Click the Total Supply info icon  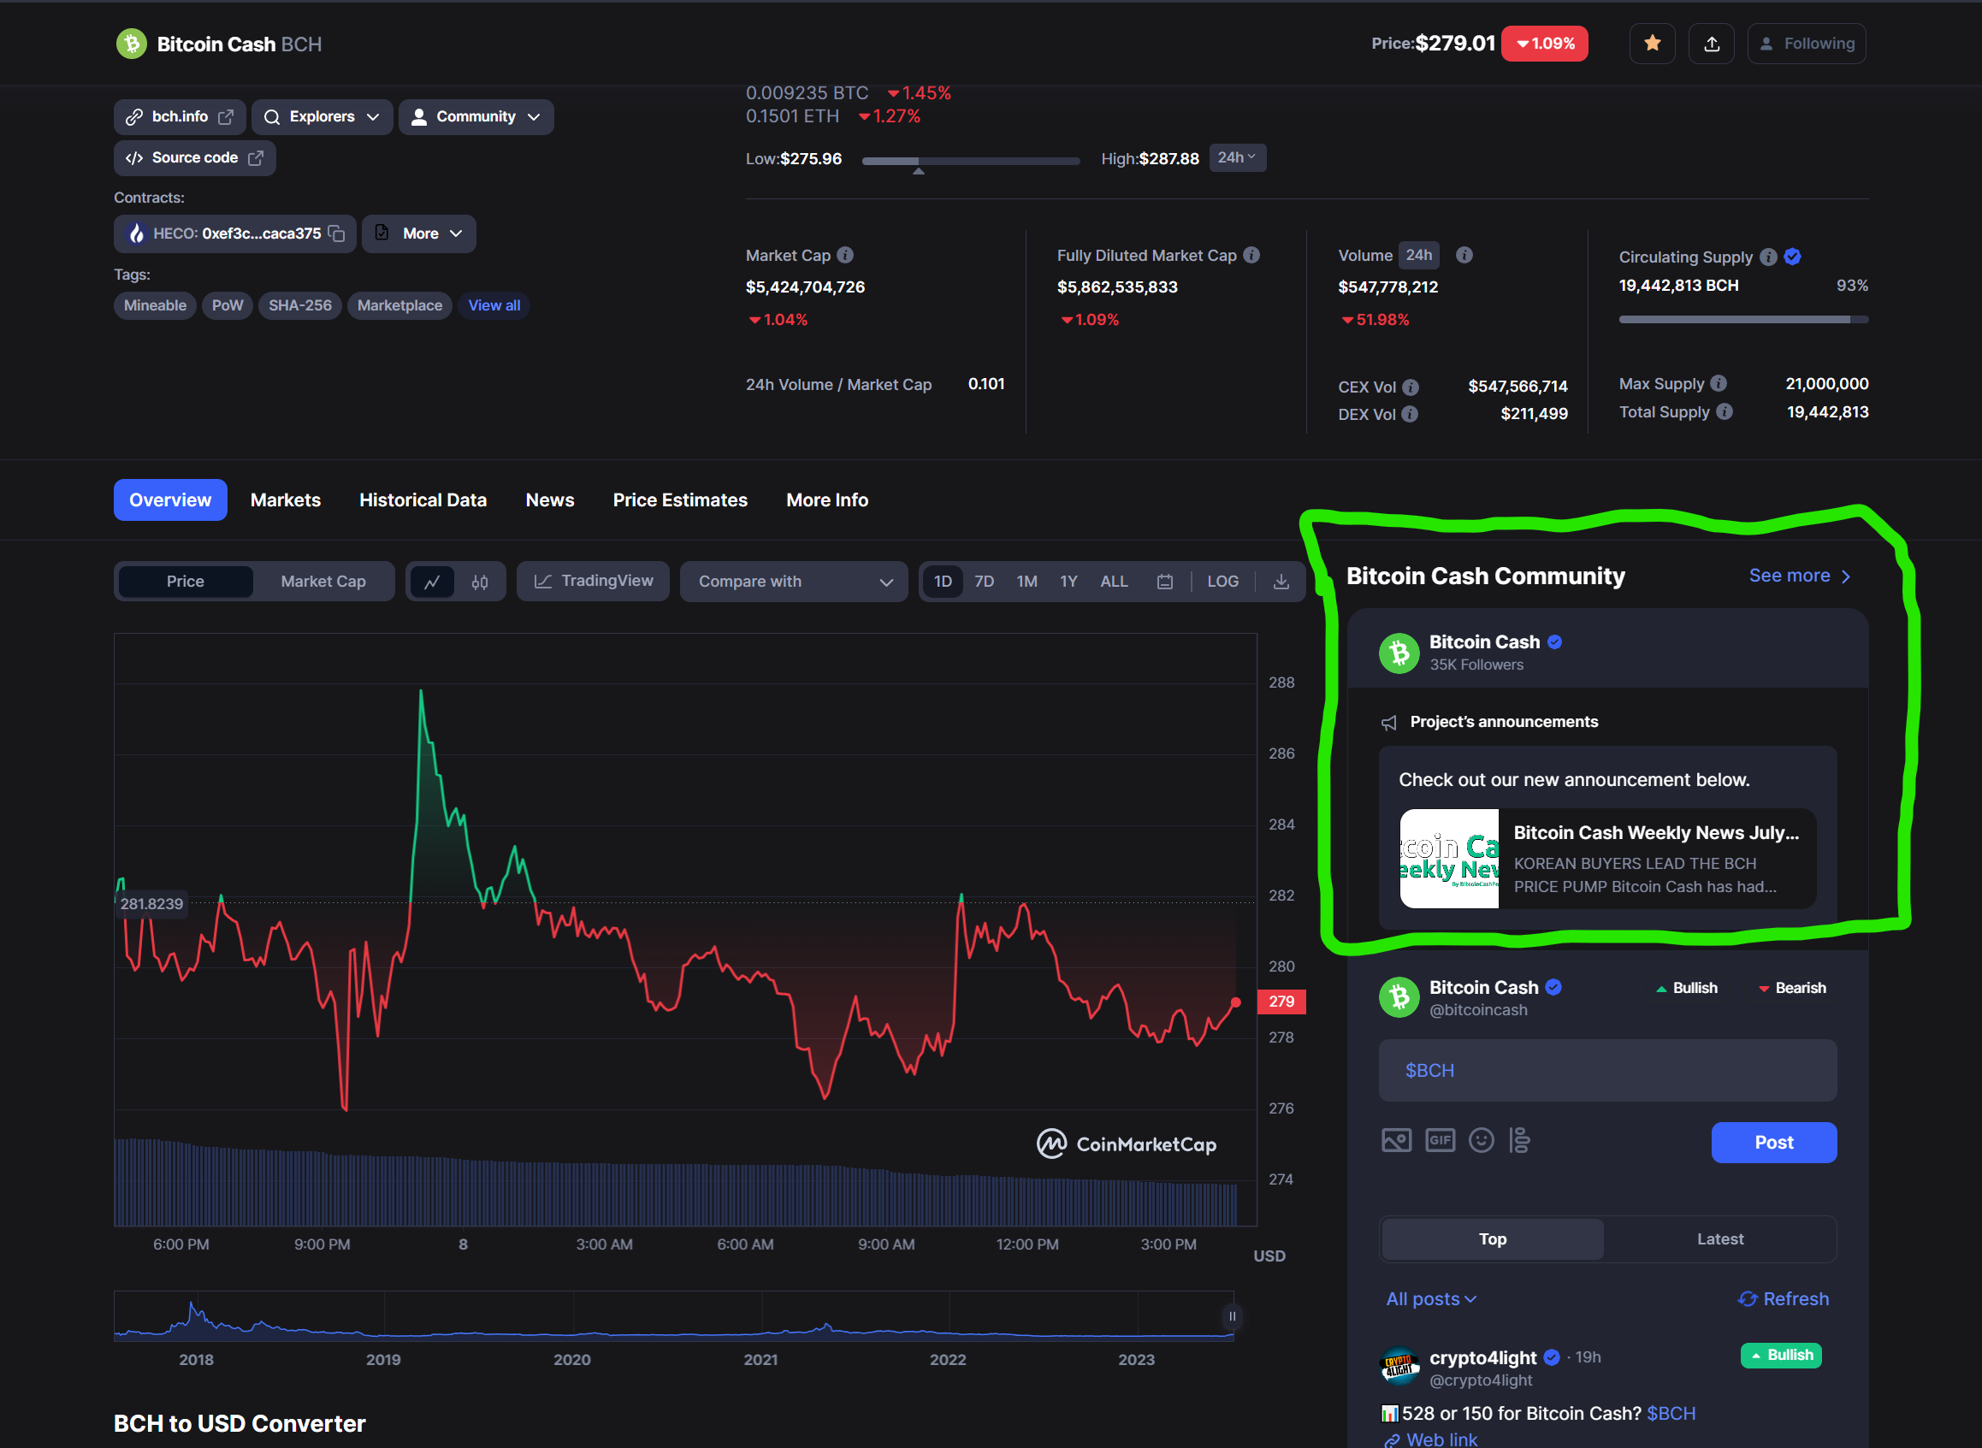click(1725, 412)
